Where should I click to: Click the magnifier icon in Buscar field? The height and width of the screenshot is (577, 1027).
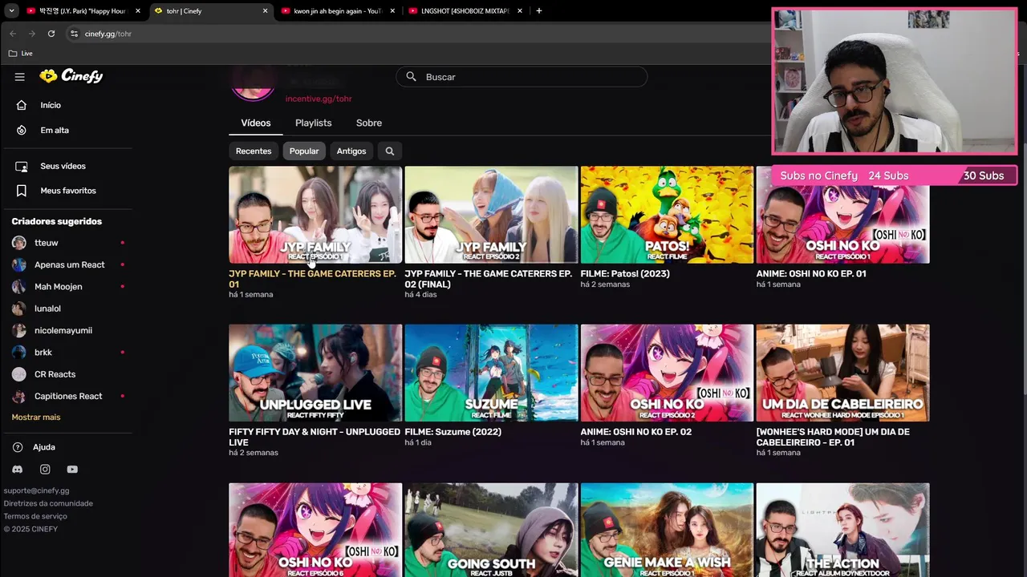click(411, 77)
